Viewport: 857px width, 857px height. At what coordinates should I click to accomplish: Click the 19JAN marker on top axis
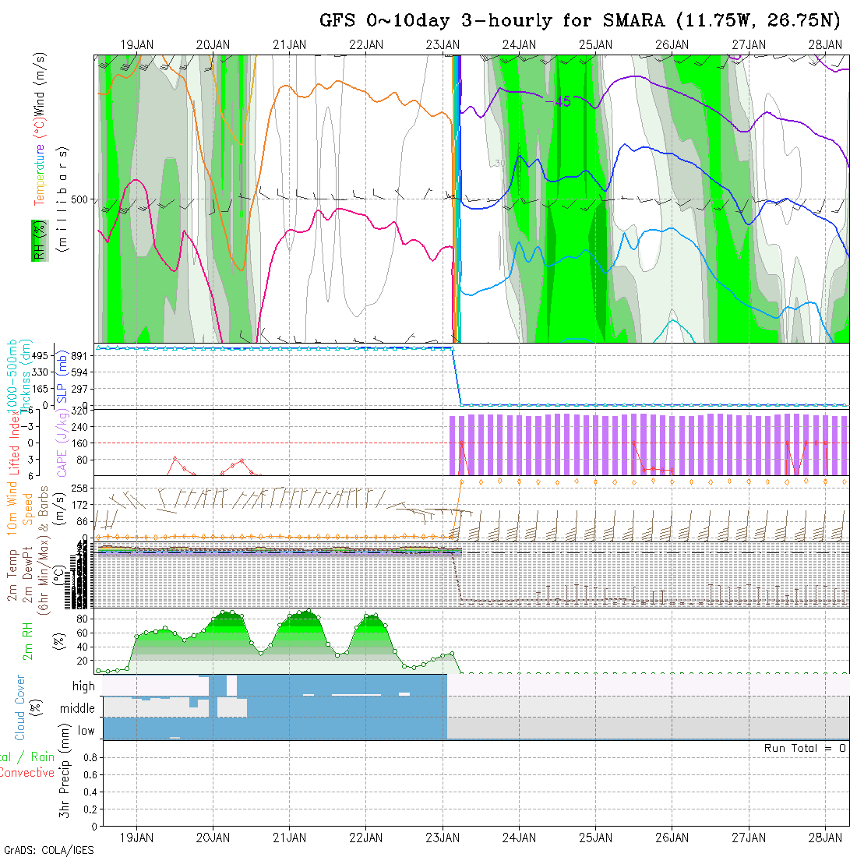pos(137,45)
